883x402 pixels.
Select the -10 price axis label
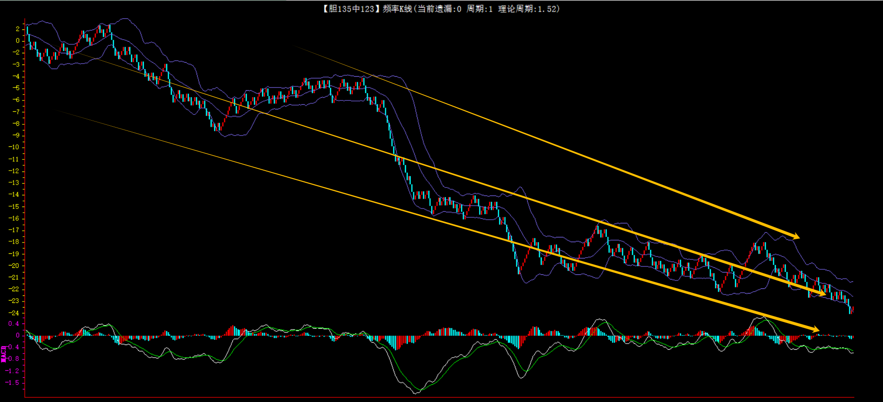click(x=14, y=147)
